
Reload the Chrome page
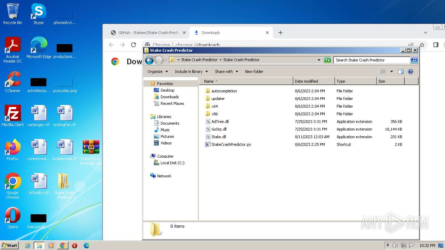[133, 45]
